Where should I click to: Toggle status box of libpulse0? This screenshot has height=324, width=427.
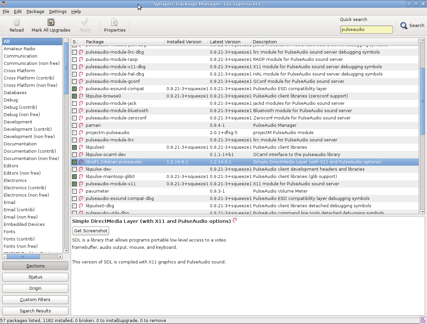74,147
